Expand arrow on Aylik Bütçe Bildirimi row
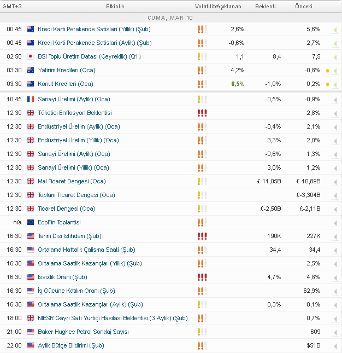Viewport: 342px width, 353px height. [x=334, y=346]
